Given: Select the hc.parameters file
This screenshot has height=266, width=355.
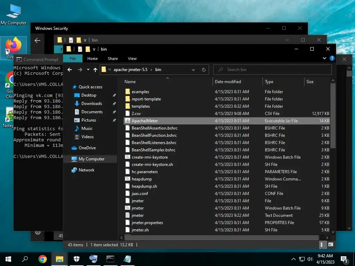Looking at the screenshot, I should tap(145, 172).
